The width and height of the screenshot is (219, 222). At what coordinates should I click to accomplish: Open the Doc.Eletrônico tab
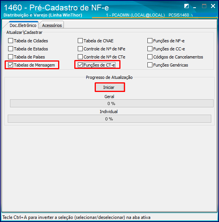[23, 25]
